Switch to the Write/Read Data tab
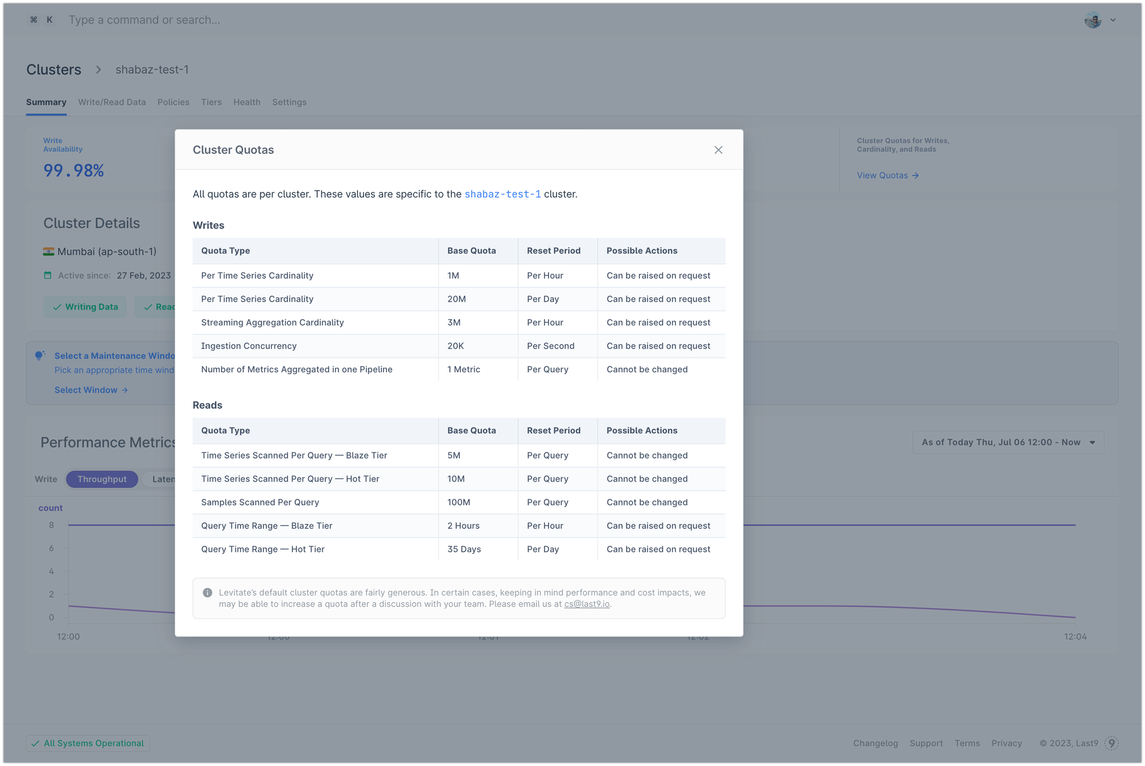Screen dimensions: 1145x766 pyautogui.click(x=112, y=102)
